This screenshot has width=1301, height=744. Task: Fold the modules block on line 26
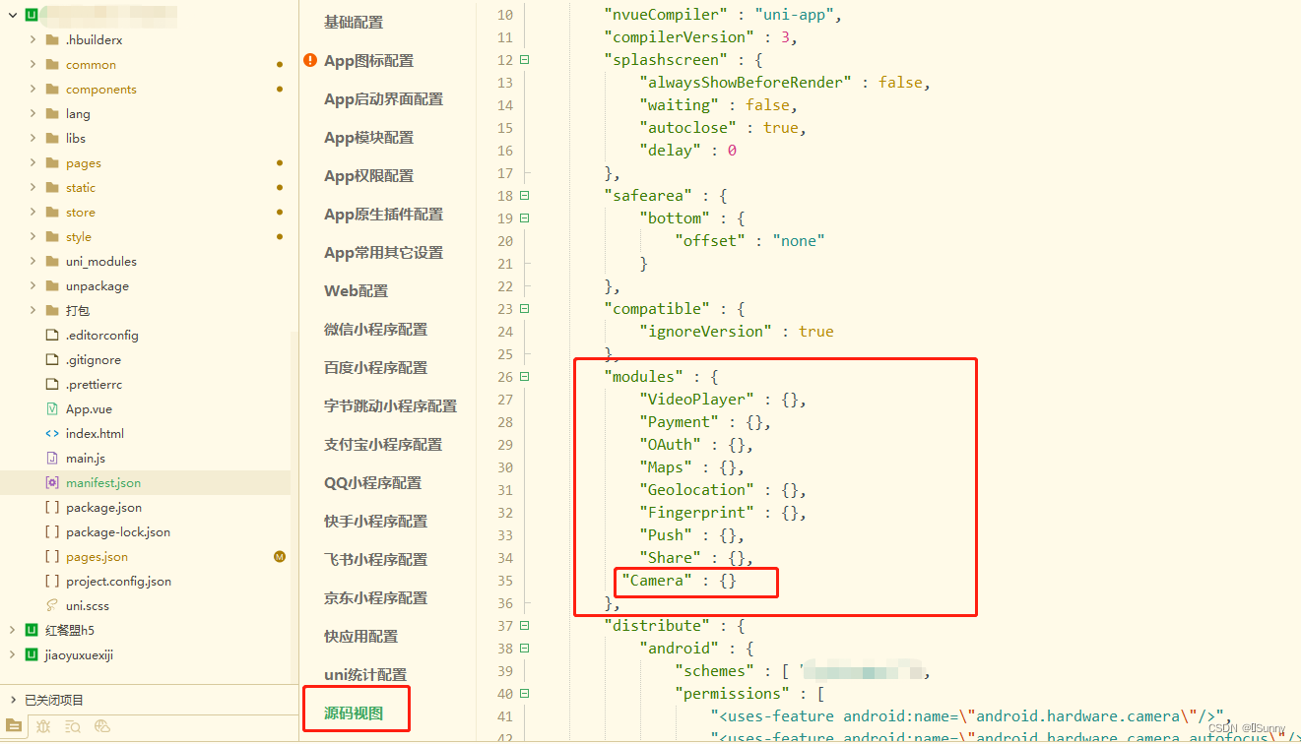tap(524, 377)
